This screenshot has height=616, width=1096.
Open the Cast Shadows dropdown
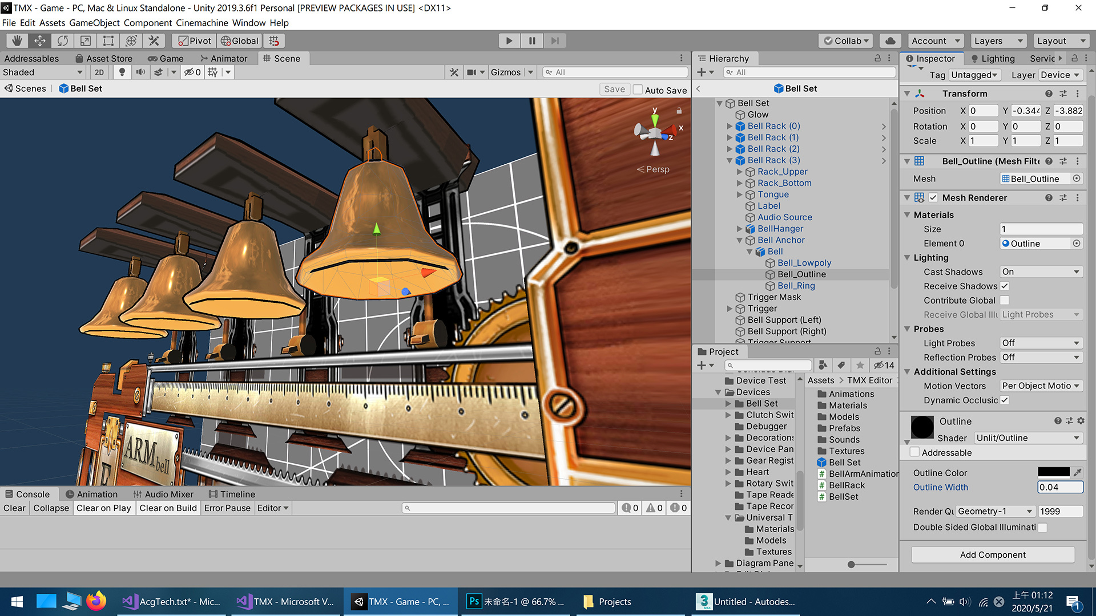1041,271
